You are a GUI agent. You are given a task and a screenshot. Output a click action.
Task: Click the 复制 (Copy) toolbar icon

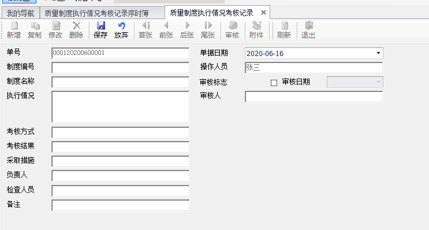[35, 30]
